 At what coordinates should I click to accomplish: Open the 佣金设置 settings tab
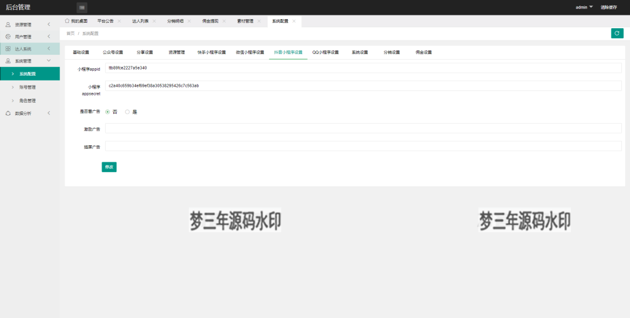pyautogui.click(x=423, y=52)
